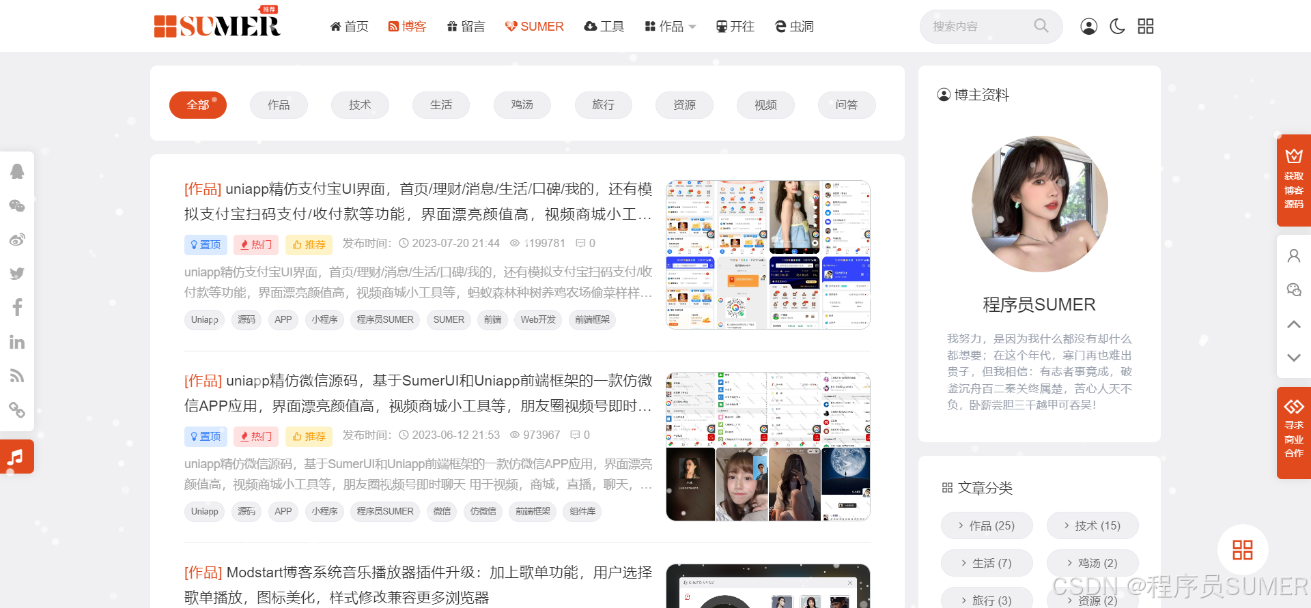Expand sidebar category 作品 (25)
Screen dimensions: 1311x608
(x=987, y=525)
